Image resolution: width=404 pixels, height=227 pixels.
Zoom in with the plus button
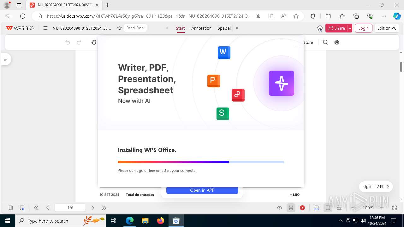tap(382, 208)
